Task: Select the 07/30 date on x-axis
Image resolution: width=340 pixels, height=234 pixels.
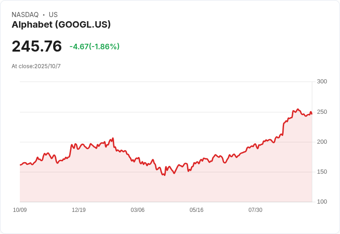Action: coord(255,210)
